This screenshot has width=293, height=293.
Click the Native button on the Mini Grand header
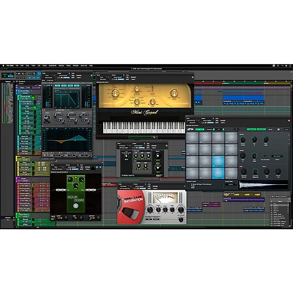(x=133, y=79)
